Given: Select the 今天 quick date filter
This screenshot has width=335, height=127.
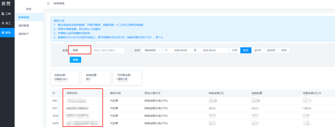Looking at the screenshot, I should [234, 50].
